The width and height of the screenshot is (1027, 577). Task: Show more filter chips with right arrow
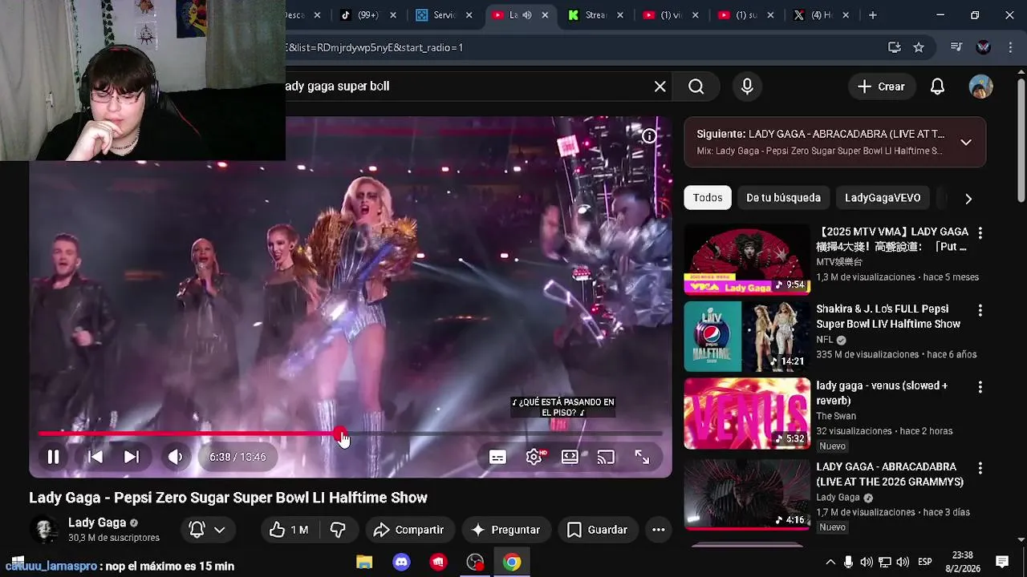pos(968,198)
